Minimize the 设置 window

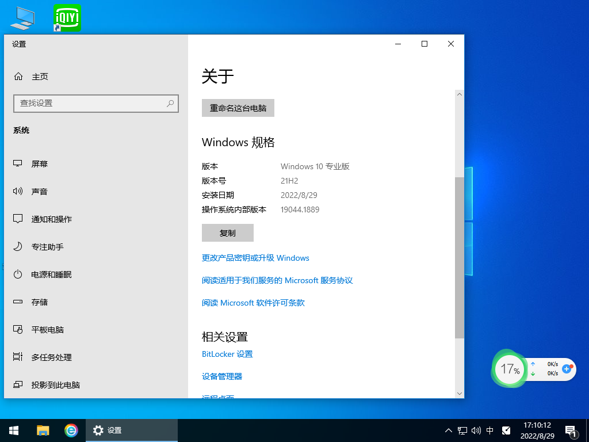tap(398, 44)
